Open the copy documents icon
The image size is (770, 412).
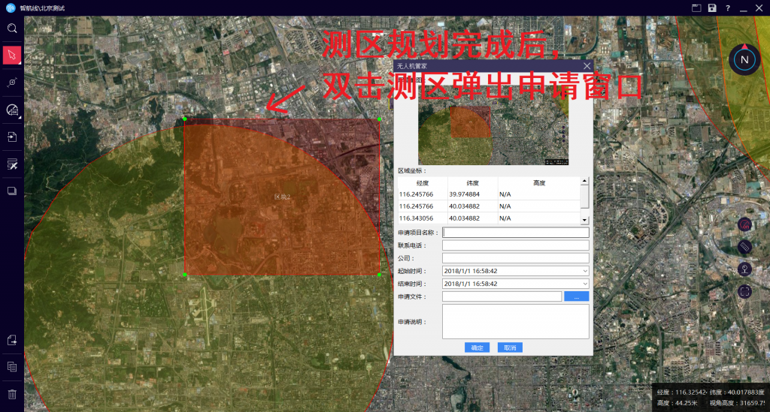coord(12,366)
